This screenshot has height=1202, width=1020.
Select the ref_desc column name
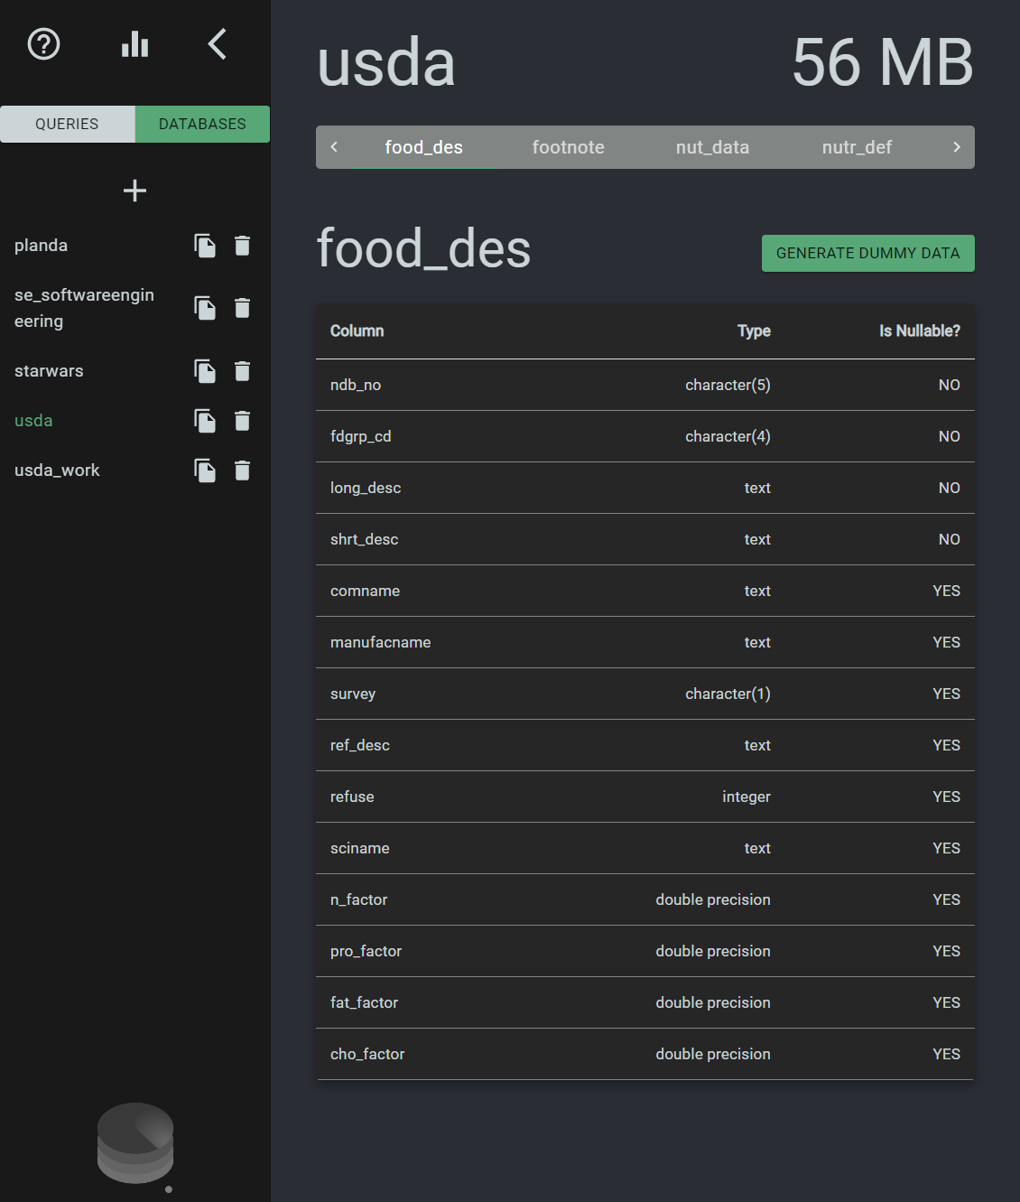[360, 745]
